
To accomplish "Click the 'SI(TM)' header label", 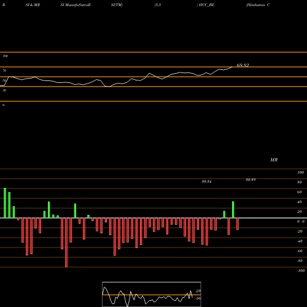I will 117,5.
